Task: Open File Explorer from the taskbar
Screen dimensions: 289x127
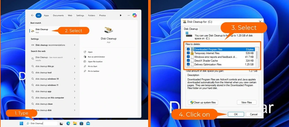Action: (75, 123)
